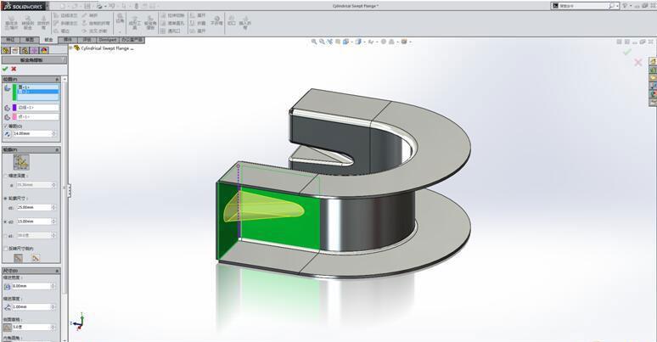Cancel the gusset with the red X
657x342 pixels.
click(x=14, y=69)
